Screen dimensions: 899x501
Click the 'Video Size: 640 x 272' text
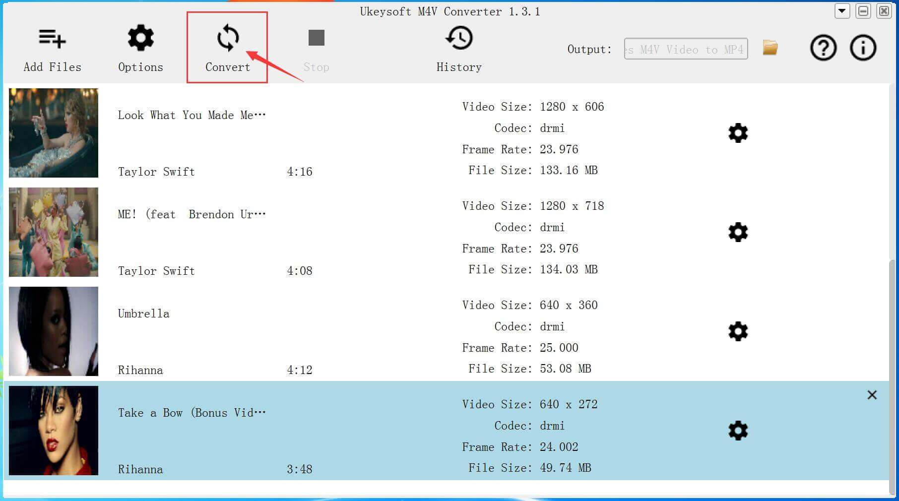tap(530, 404)
